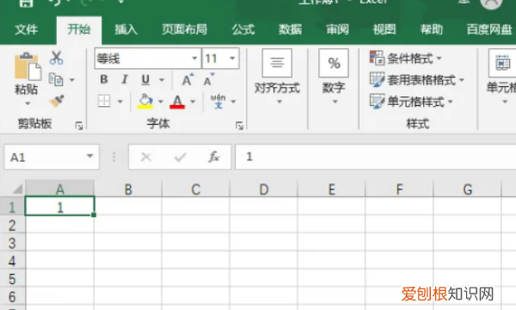Select row 1 header

coord(12,208)
